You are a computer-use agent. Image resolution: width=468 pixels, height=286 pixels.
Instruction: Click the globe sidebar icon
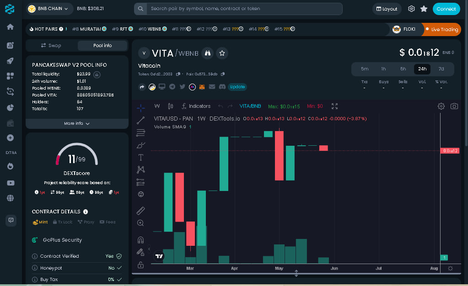pyautogui.click(x=10, y=198)
